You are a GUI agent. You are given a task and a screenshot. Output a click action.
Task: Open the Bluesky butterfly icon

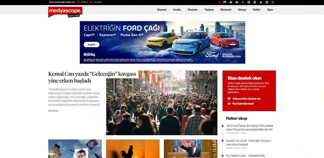coord(237,2)
